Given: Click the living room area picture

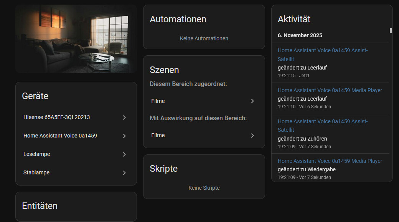Looking at the screenshot, I should tap(76, 39).
